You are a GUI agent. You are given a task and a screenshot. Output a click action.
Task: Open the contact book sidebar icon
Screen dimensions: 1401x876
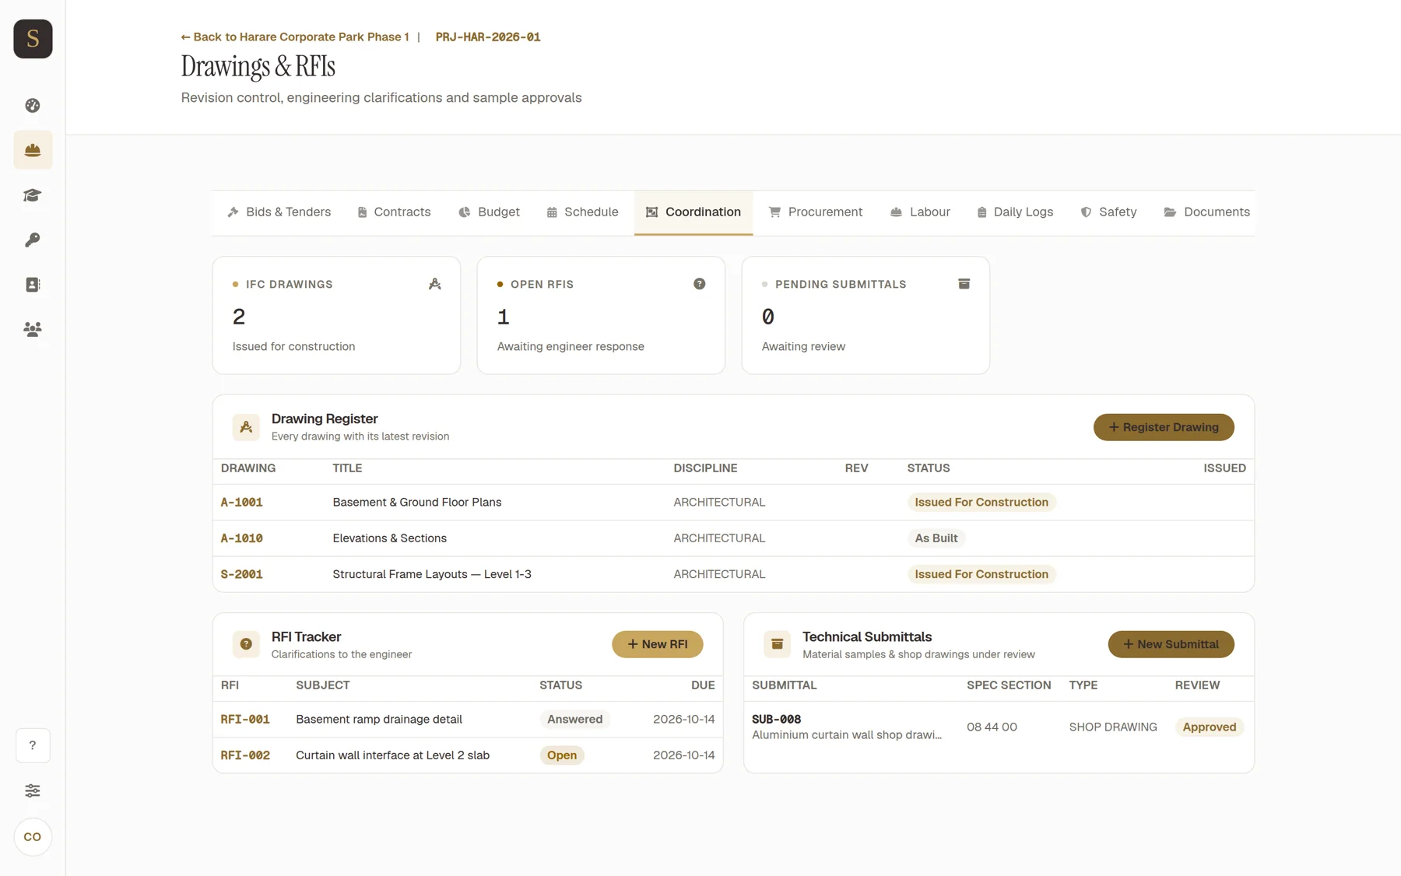[33, 285]
